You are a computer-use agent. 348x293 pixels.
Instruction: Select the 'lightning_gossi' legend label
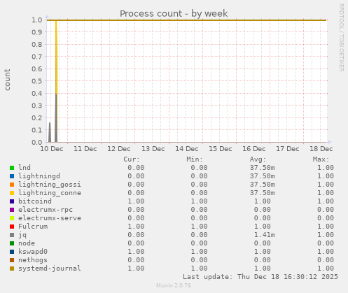click(x=50, y=185)
